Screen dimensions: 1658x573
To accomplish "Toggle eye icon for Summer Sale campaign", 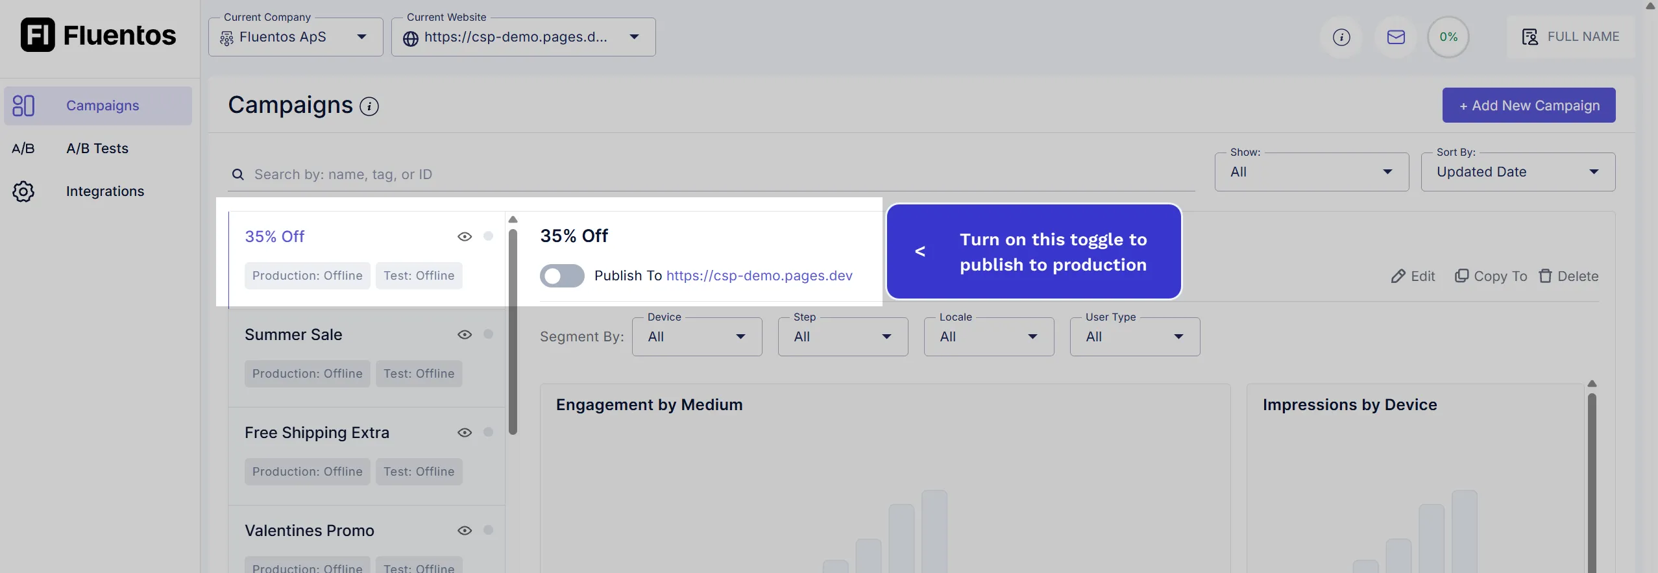I will tap(465, 335).
